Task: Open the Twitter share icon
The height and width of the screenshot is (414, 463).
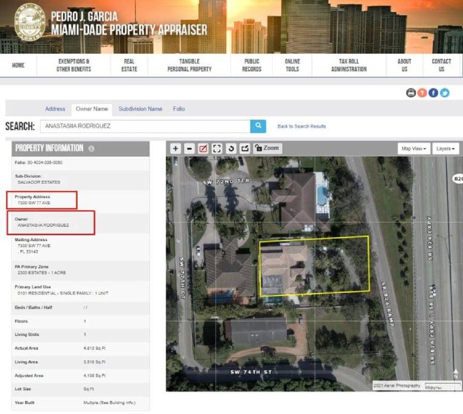Action: (444, 93)
